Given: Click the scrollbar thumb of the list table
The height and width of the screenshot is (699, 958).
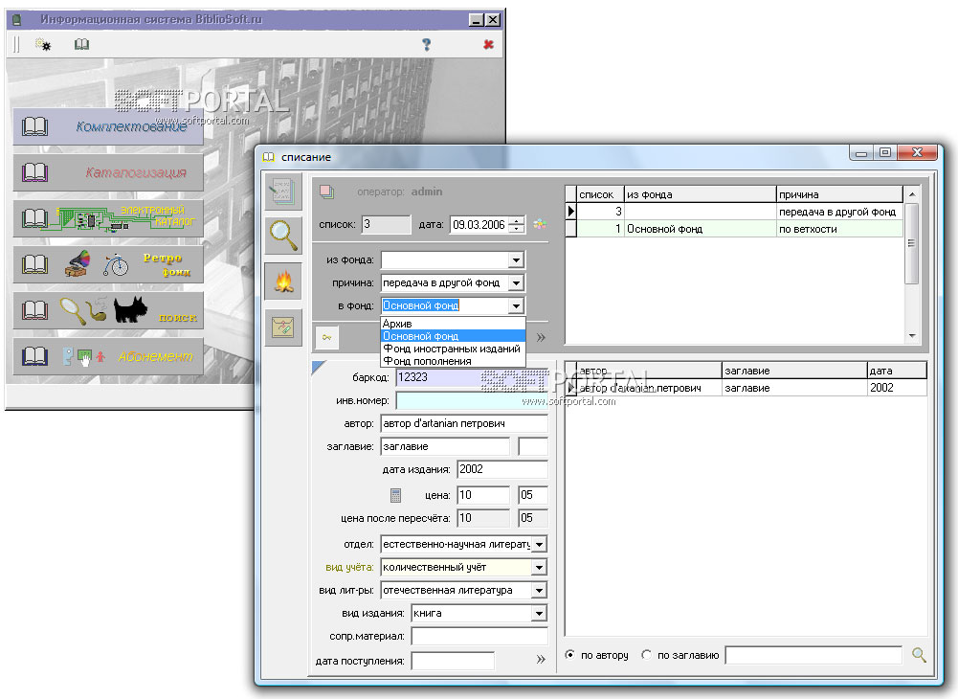Looking at the screenshot, I should point(912,243).
